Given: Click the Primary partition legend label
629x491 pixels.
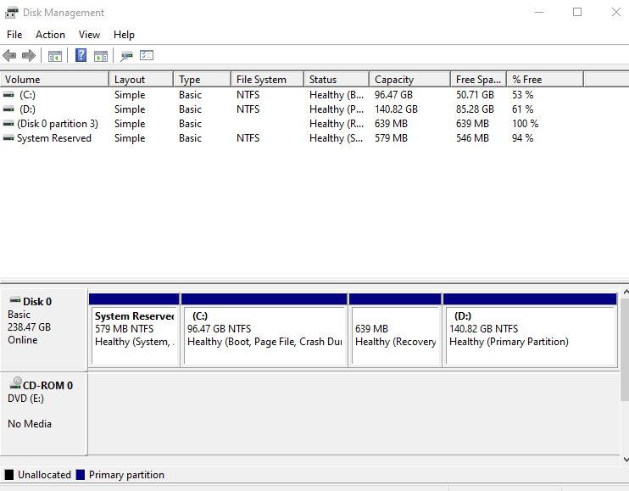Looking at the screenshot, I should [x=126, y=475].
